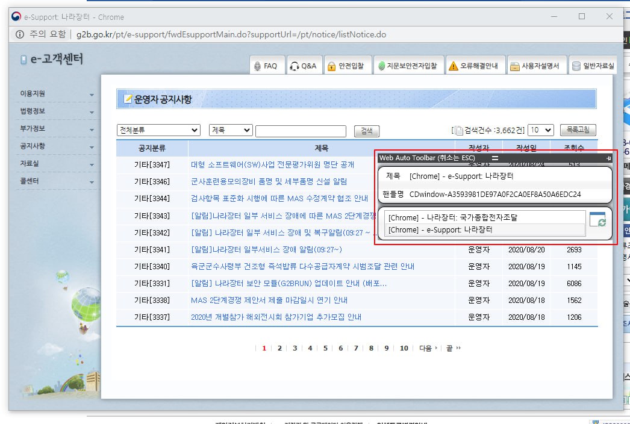The width and height of the screenshot is (630, 424).
Task: Open the Q&A tab
Action: pyautogui.click(x=304, y=66)
